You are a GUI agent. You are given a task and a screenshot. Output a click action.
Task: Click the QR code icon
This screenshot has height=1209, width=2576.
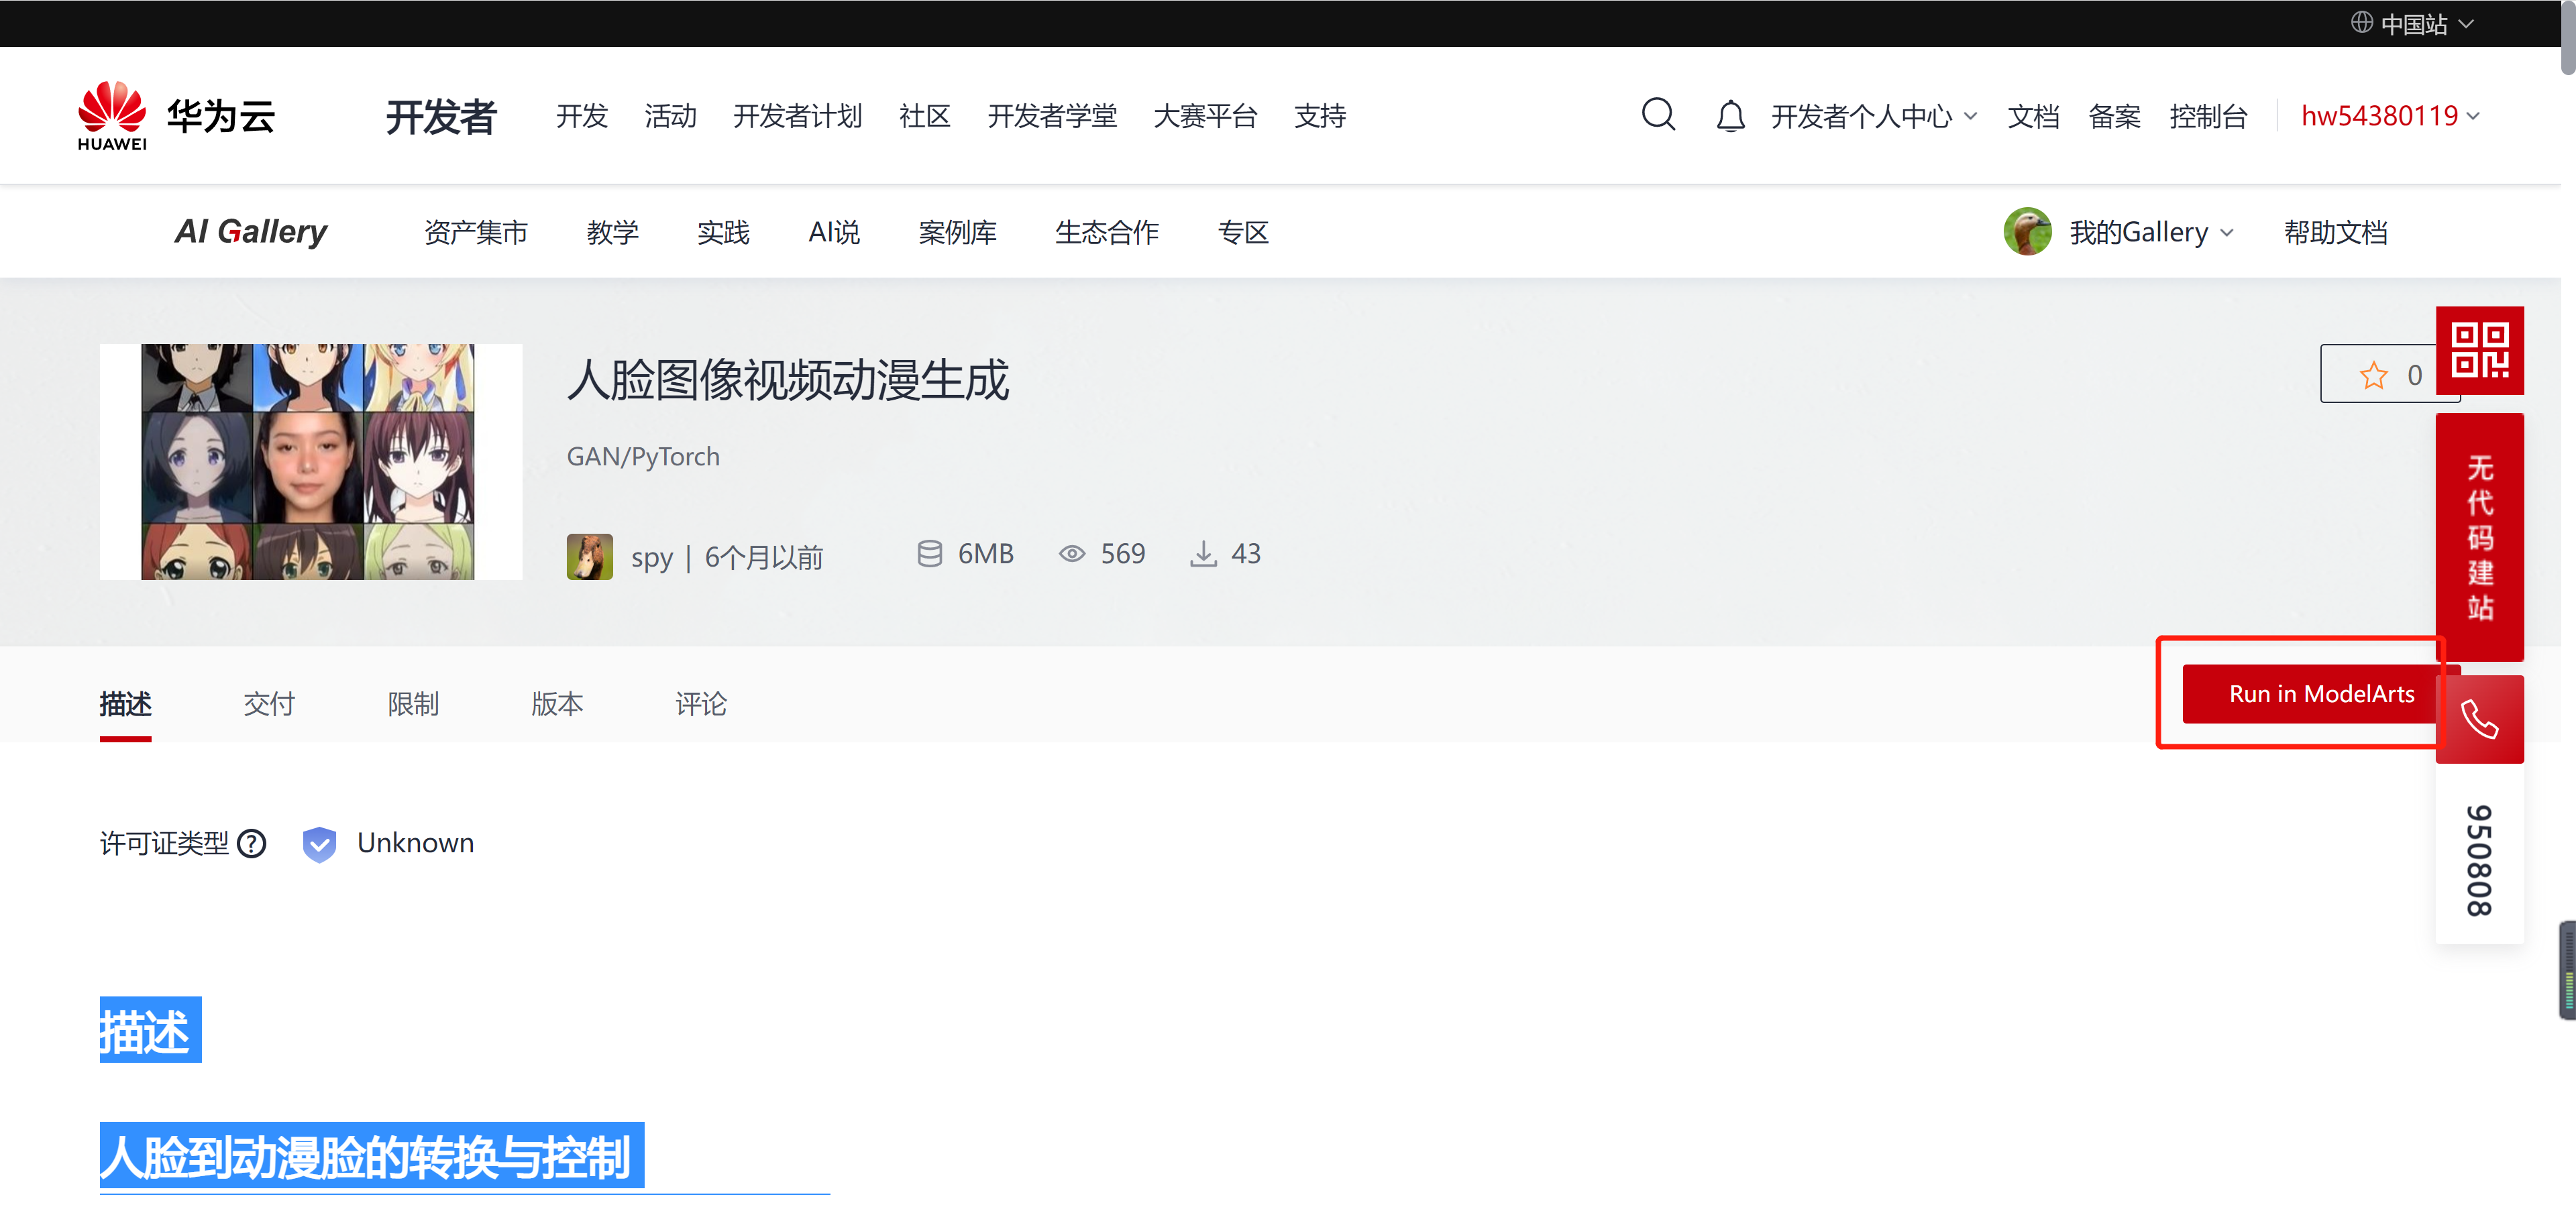(2479, 350)
